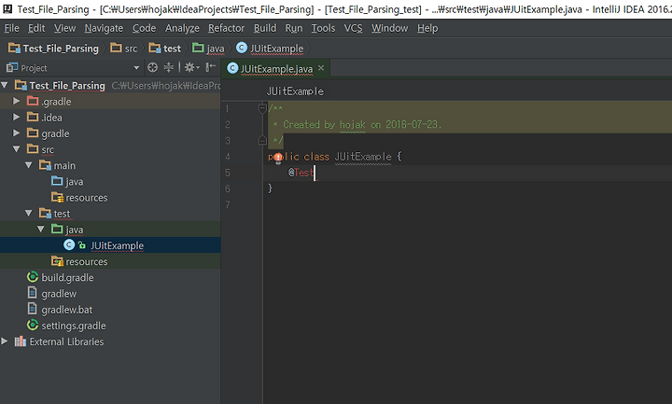Click the External Libraries icon
Screen dimensions: 672x404
21,341
